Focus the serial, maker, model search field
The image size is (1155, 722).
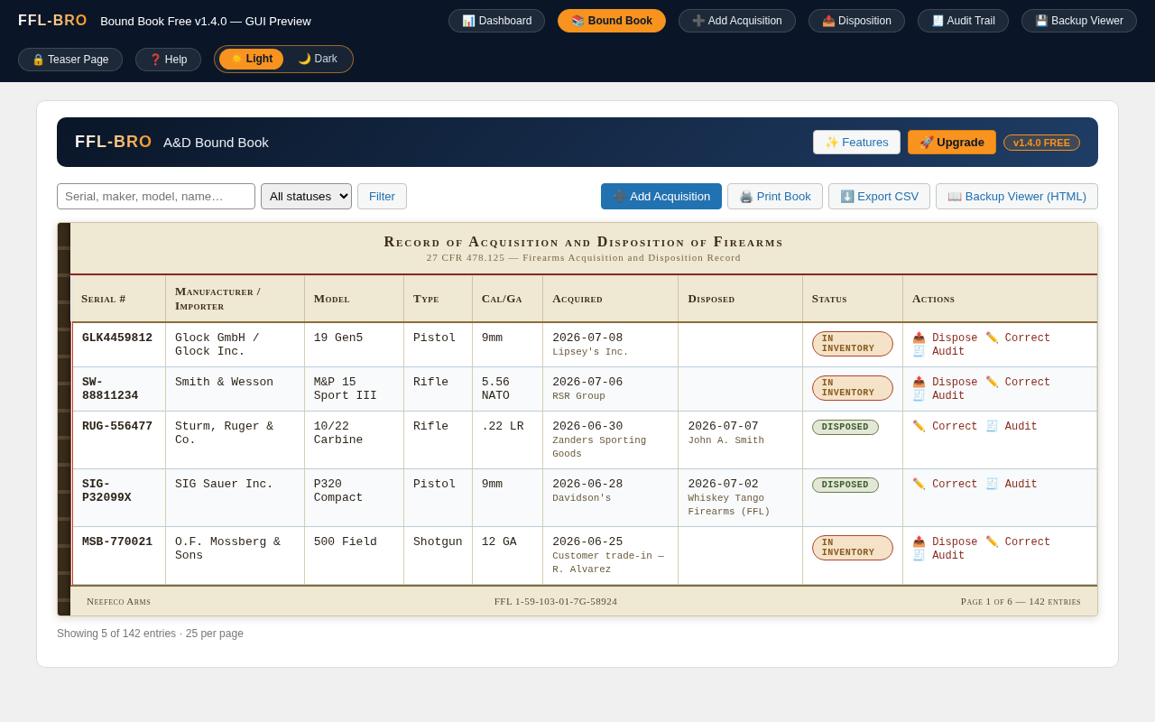click(156, 197)
